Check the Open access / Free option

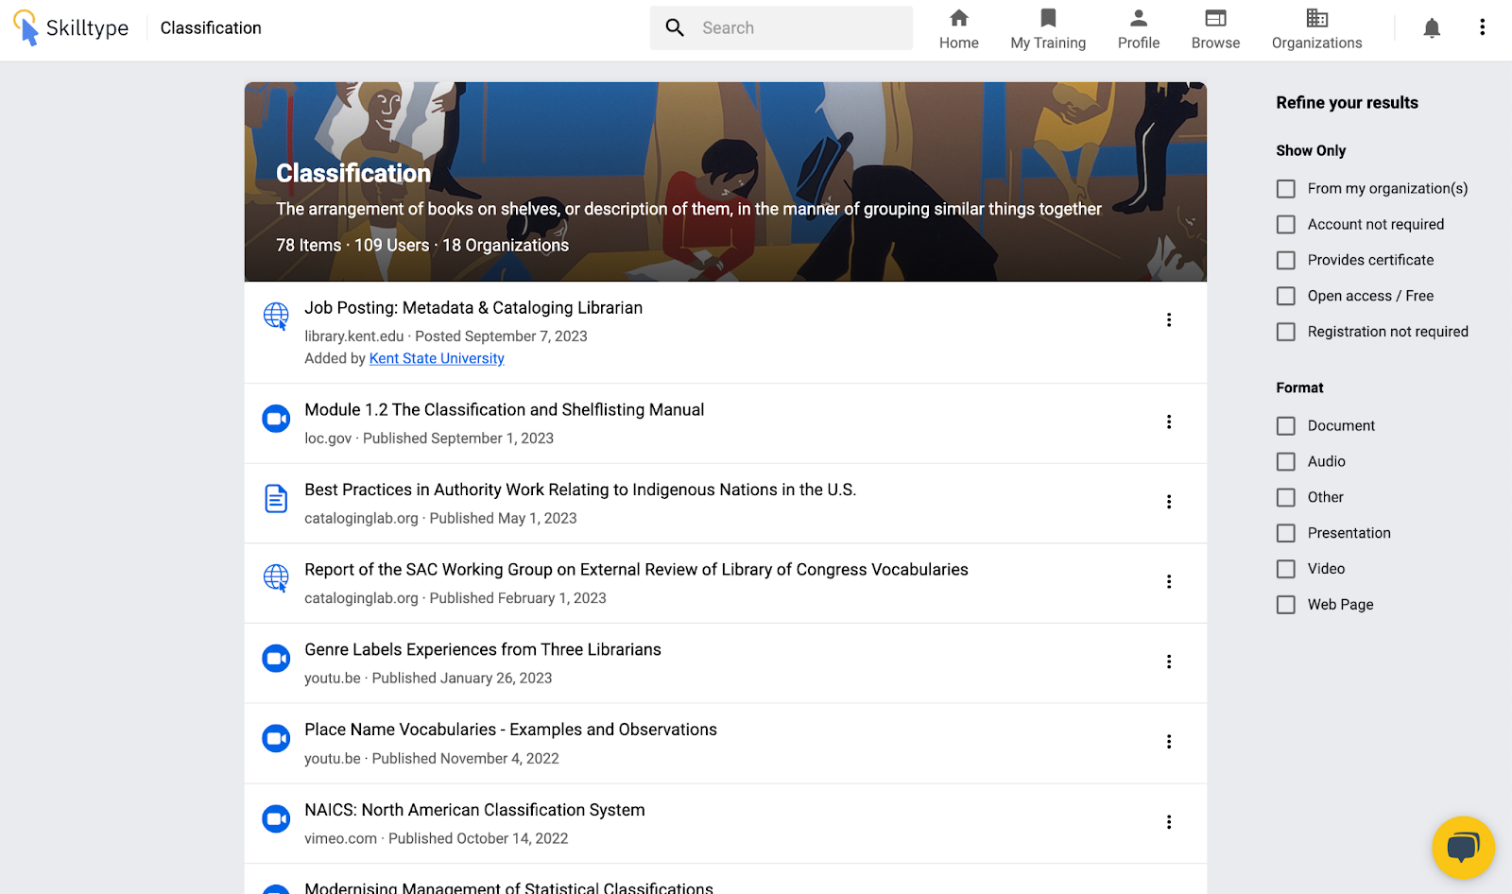coord(1286,296)
